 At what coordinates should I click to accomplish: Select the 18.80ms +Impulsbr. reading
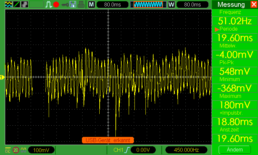pos(235,122)
